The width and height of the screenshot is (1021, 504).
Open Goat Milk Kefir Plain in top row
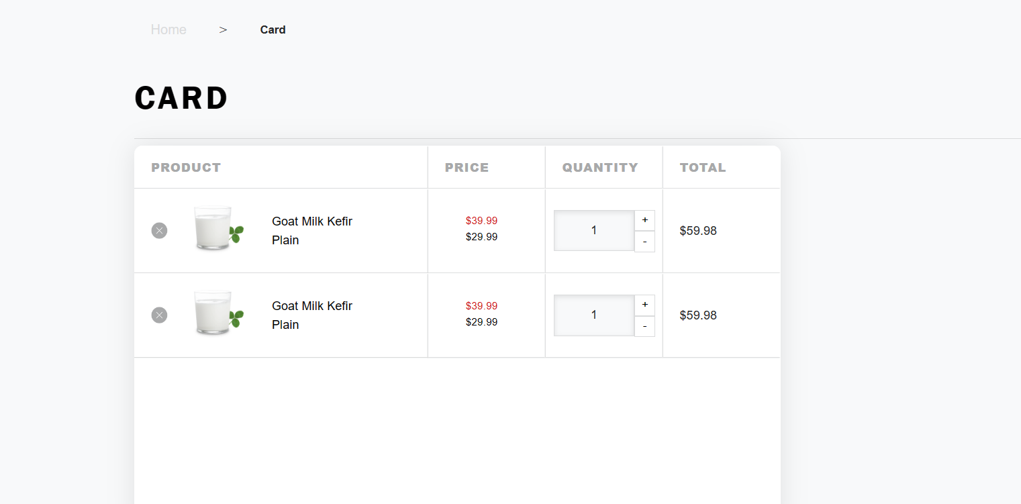pos(311,230)
